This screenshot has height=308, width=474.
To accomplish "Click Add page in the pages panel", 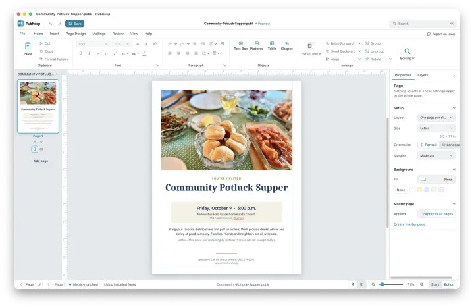I will click(38, 161).
